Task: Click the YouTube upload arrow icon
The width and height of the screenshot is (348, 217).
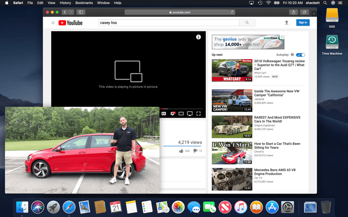Action: 286,23
